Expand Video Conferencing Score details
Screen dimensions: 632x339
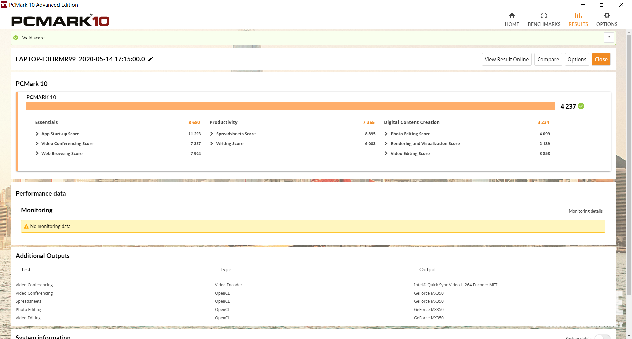(37, 143)
